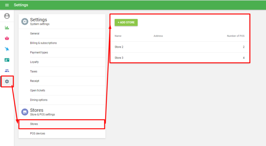Open Loyalty settings
This screenshot has height=146, width=266.
pyautogui.click(x=35, y=62)
